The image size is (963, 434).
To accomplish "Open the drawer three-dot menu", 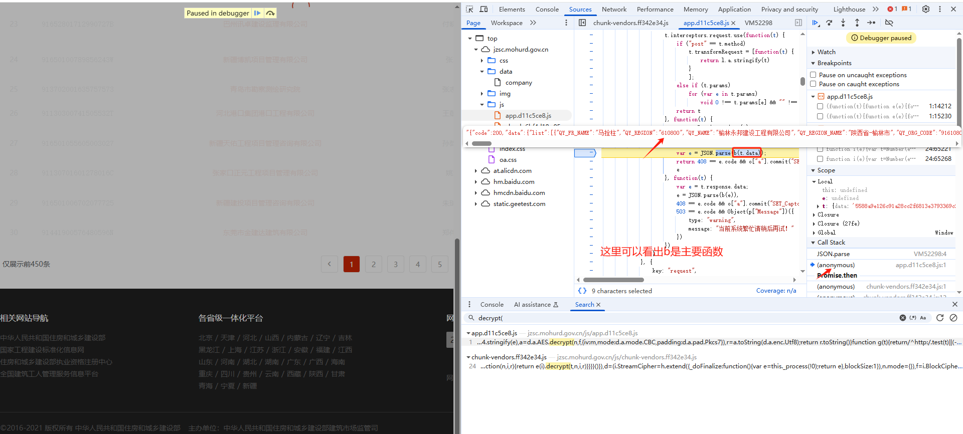I will (x=469, y=304).
